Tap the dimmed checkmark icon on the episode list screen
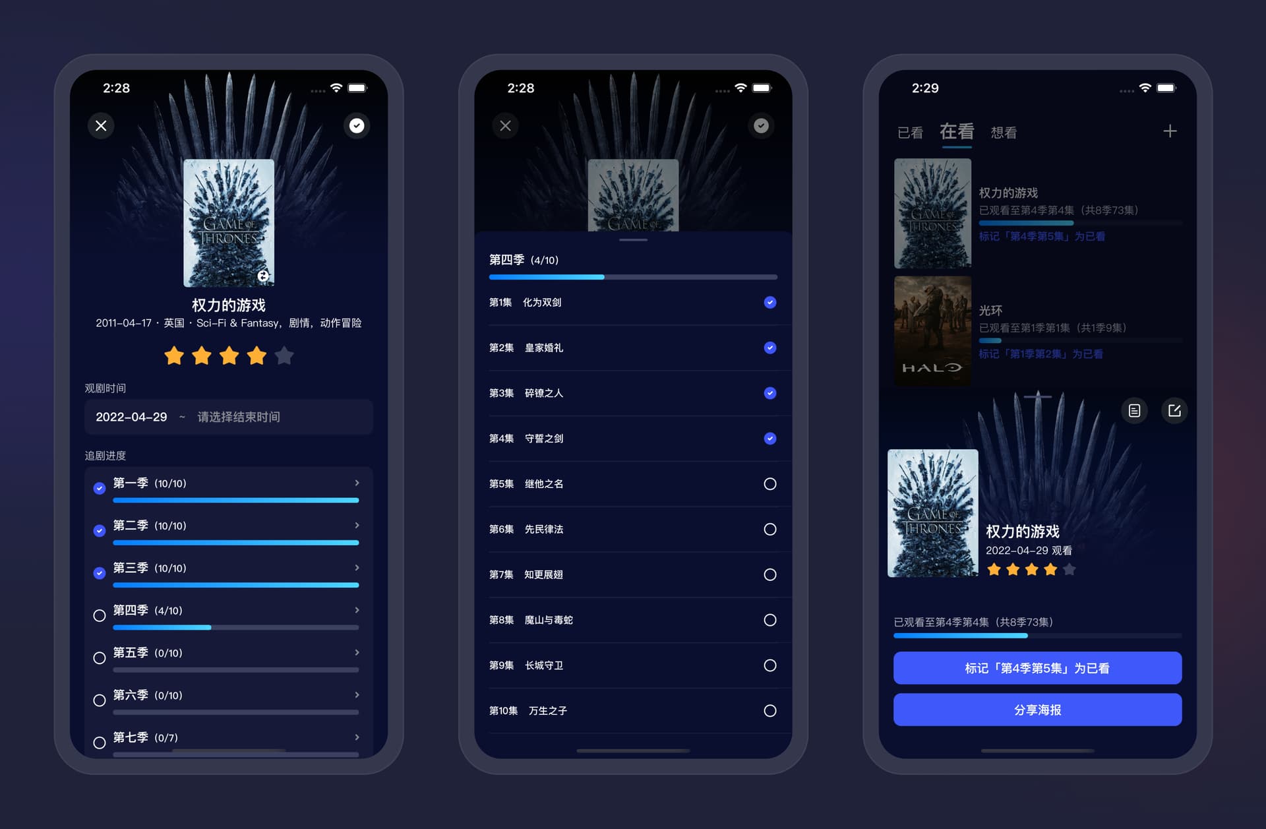The image size is (1266, 829). (761, 125)
